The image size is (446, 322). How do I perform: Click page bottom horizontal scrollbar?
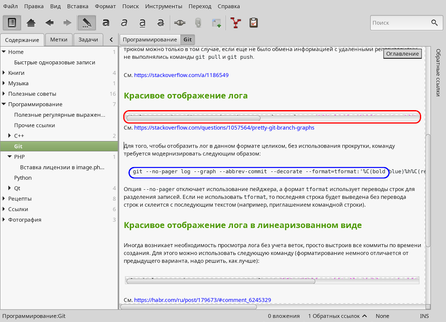tap(189, 307)
